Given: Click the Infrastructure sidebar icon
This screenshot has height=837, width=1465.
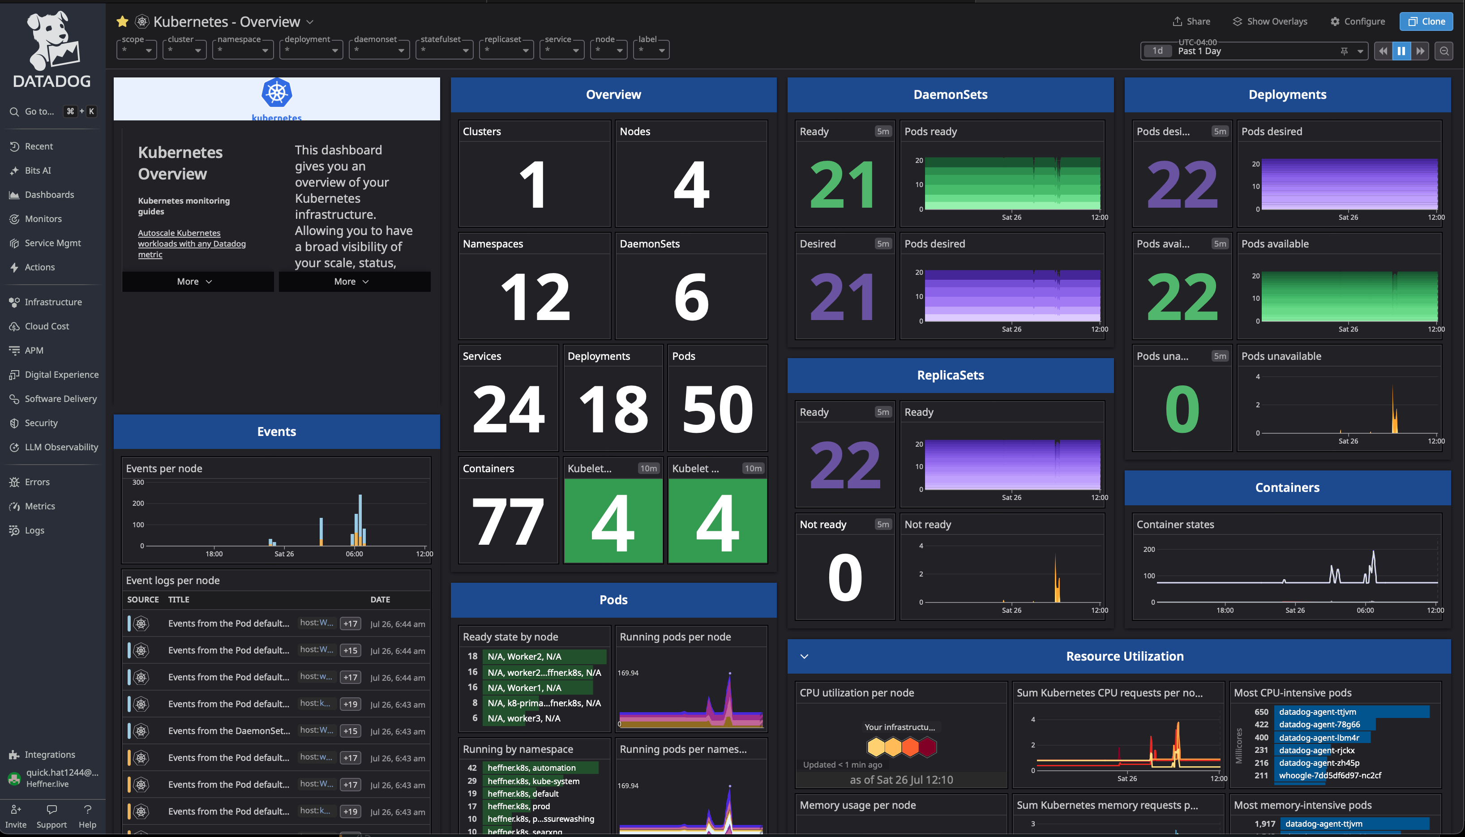Looking at the screenshot, I should pyautogui.click(x=14, y=303).
